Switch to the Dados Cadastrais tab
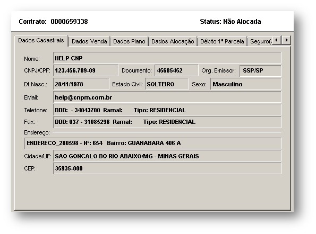 tap(41, 41)
